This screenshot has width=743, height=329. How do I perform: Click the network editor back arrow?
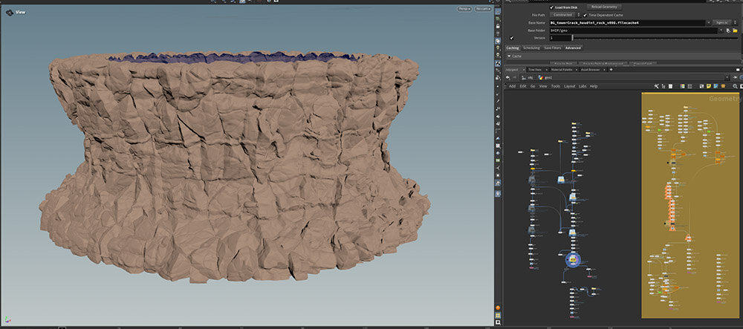click(507, 77)
